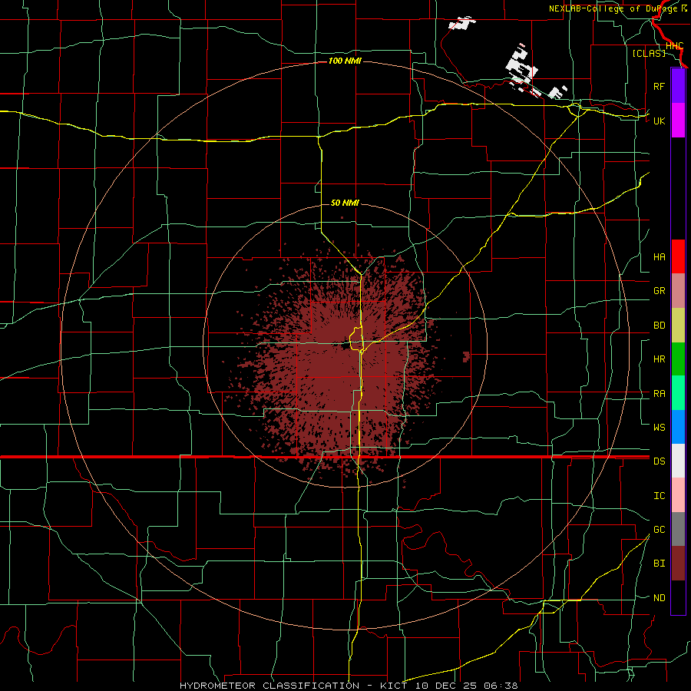691x691 pixels.
Task: Click the HR legend label
Action: tap(659, 359)
